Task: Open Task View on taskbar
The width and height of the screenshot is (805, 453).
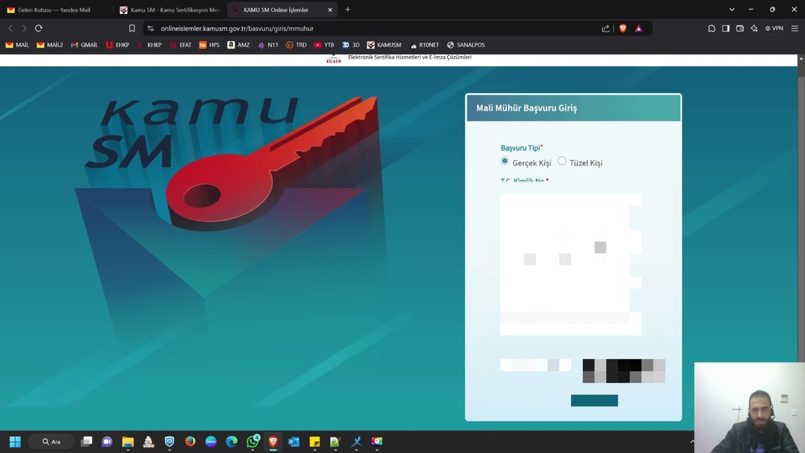Action: point(87,442)
